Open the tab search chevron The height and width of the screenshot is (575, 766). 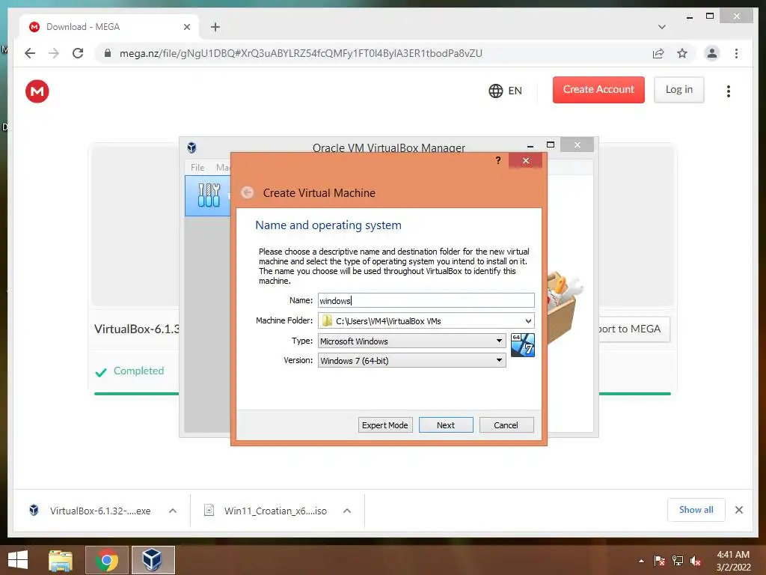(x=661, y=27)
